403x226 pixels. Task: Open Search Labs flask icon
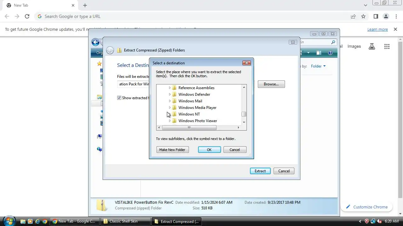(372, 46)
